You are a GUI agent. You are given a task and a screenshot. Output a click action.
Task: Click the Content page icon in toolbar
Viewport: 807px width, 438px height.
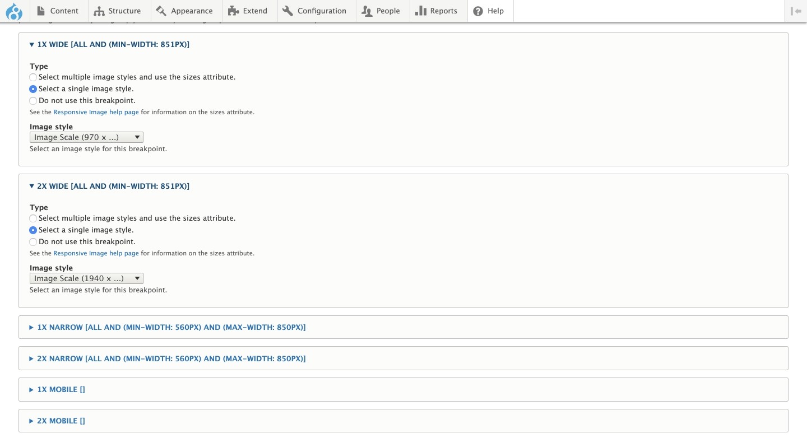point(41,11)
